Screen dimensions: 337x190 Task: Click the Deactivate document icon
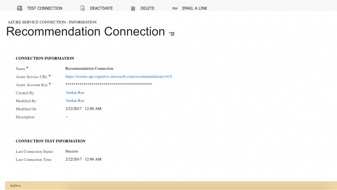coord(83,8)
